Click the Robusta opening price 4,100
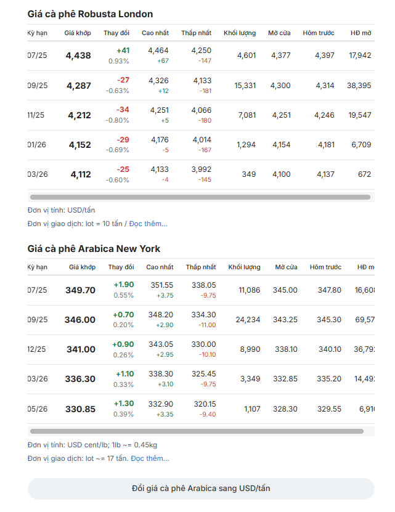Viewport: 395px width, 512px height. [x=281, y=174]
